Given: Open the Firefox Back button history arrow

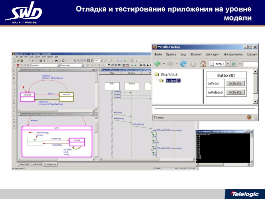Looking at the screenshot, I should tap(164, 64).
